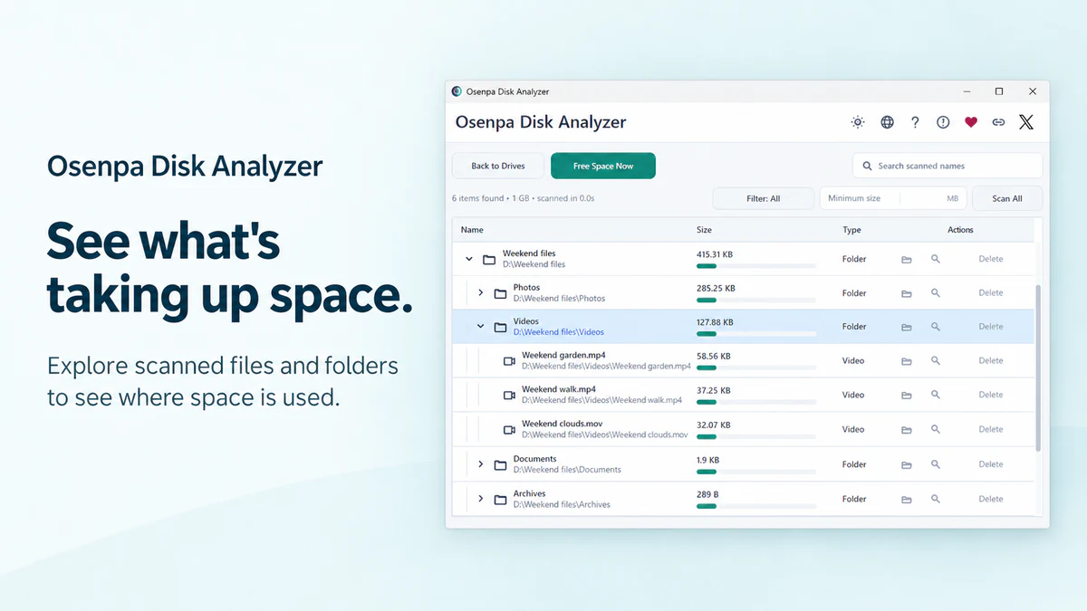Sort by the Type column header
Viewport: 1087px width, 611px height.
coord(851,230)
